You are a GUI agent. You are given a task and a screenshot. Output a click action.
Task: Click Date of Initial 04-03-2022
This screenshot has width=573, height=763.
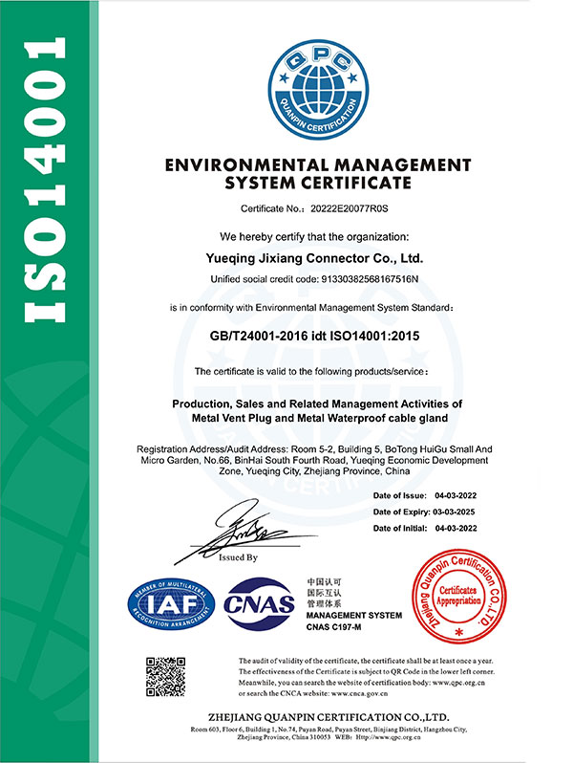tap(425, 529)
